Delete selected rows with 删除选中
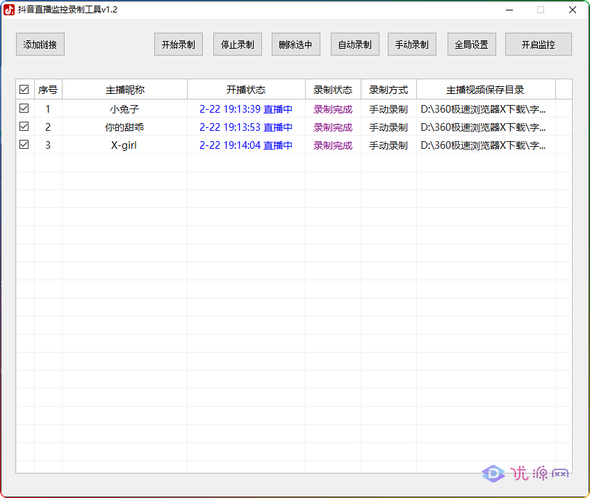590x498 pixels. click(296, 45)
